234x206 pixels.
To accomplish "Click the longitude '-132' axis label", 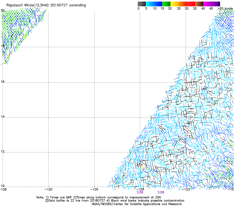I will pyautogui.click(x=49, y=190).
